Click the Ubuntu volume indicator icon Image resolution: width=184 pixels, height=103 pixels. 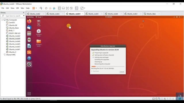click(x=177, y=17)
